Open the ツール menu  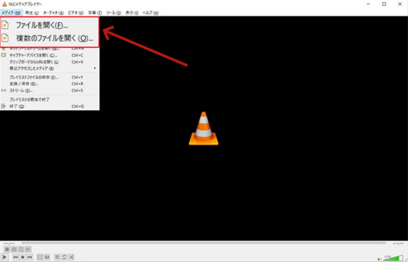pyautogui.click(x=113, y=13)
